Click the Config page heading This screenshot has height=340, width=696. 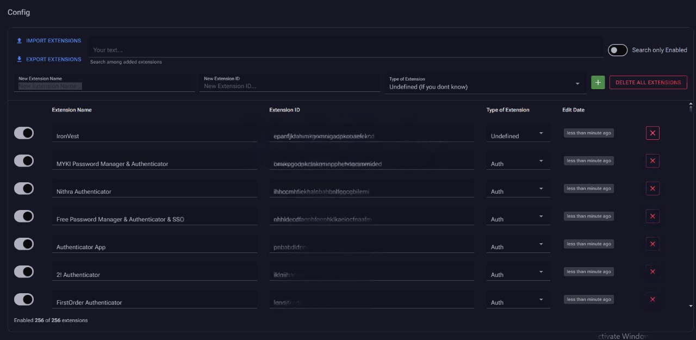[19, 12]
